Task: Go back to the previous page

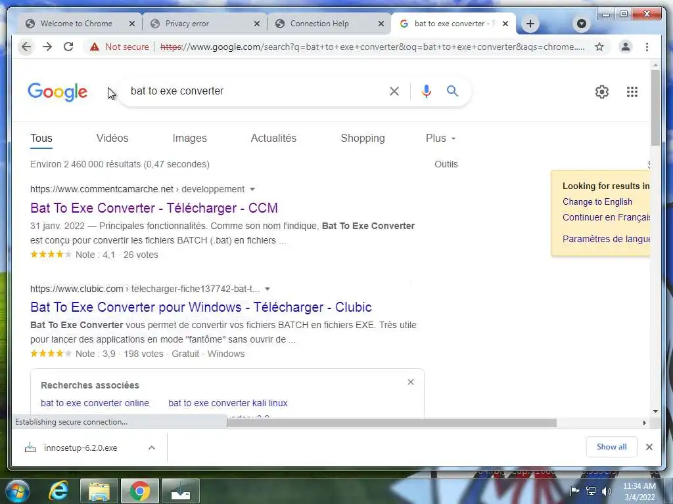Action: (x=26, y=47)
